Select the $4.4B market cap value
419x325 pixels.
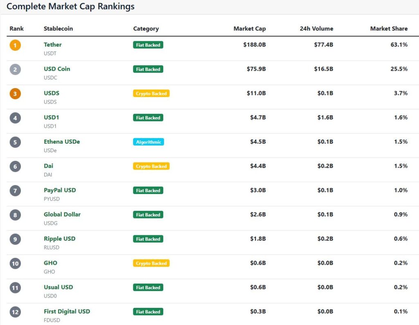tap(258, 166)
